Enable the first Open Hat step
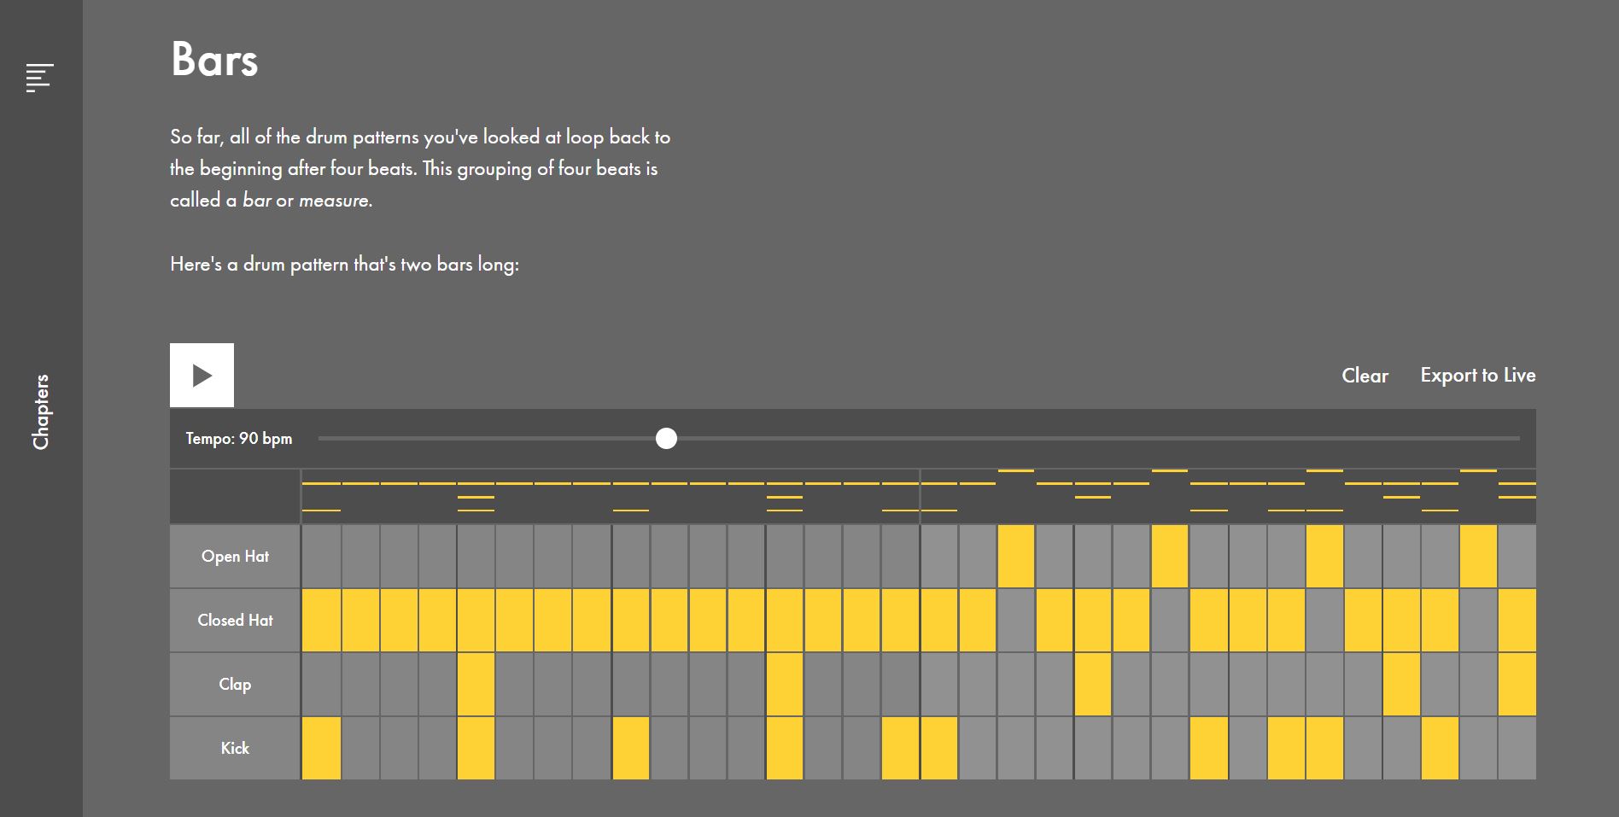The image size is (1619, 817). click(321, 557)
